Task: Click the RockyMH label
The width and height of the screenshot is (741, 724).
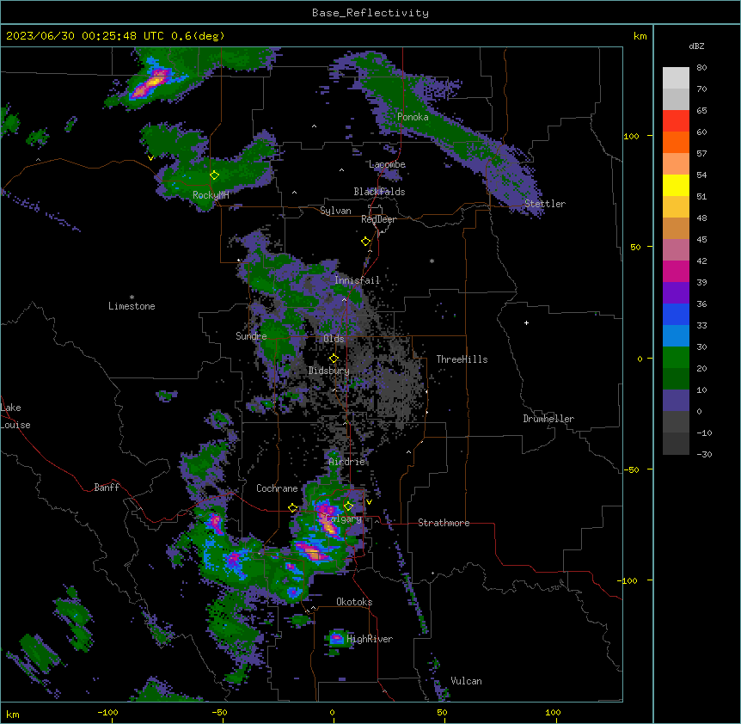Action: tap(211, 195)
